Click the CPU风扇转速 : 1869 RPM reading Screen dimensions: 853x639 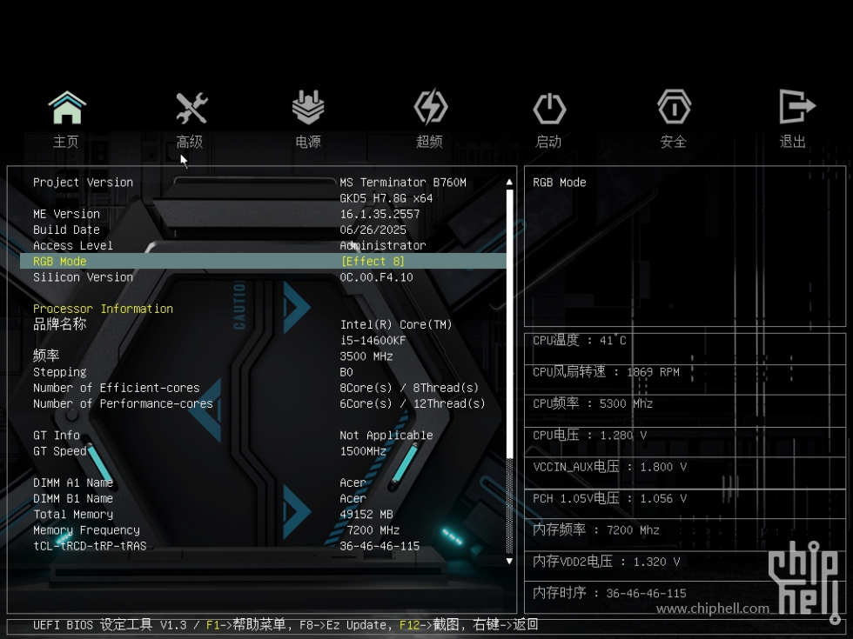[606, 372]
